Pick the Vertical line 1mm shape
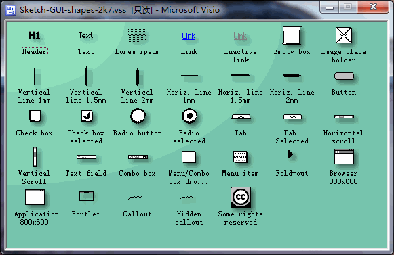 point(35,76)
